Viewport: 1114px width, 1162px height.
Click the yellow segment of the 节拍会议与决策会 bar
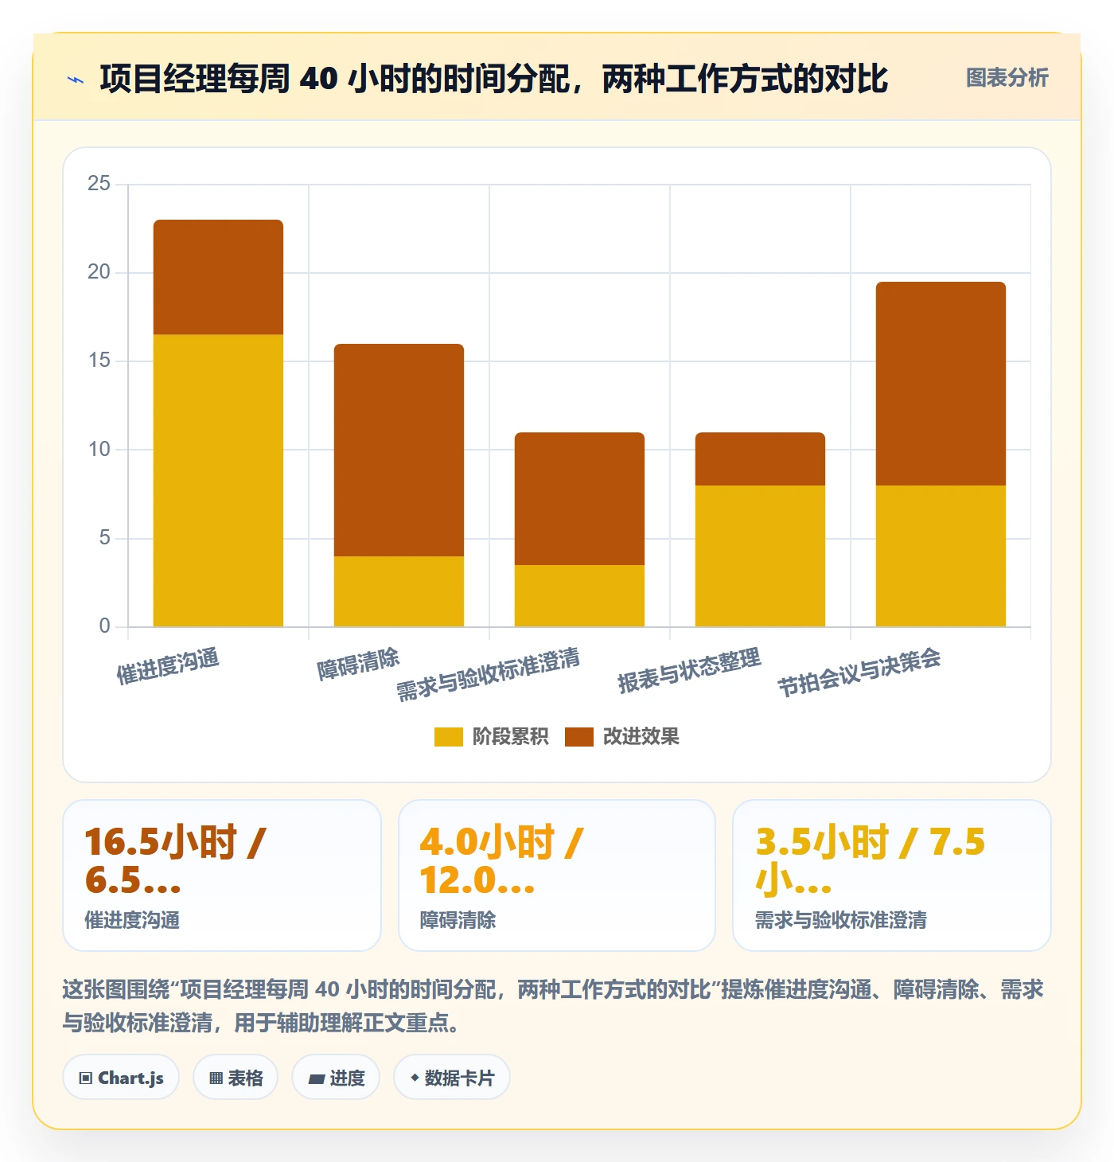click(941, 556)
